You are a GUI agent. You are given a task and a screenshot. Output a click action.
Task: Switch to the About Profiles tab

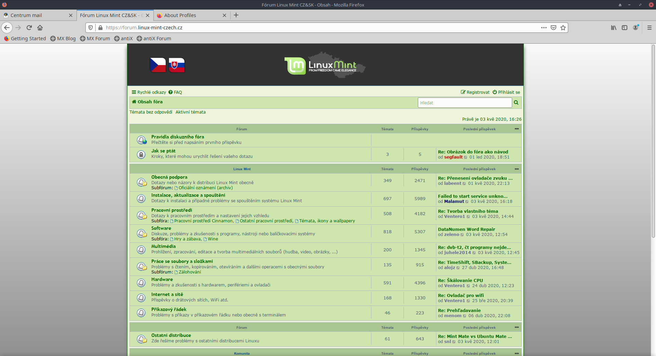click(x=180, y=15)
